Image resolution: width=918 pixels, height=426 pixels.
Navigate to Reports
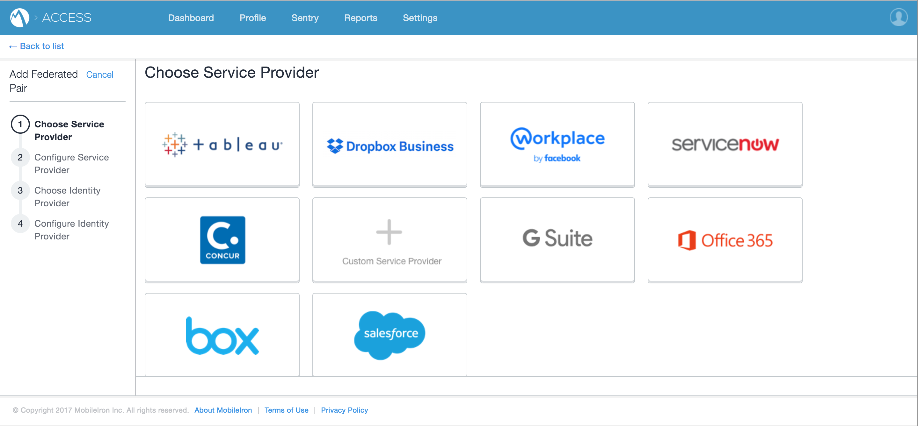[361, 18]
